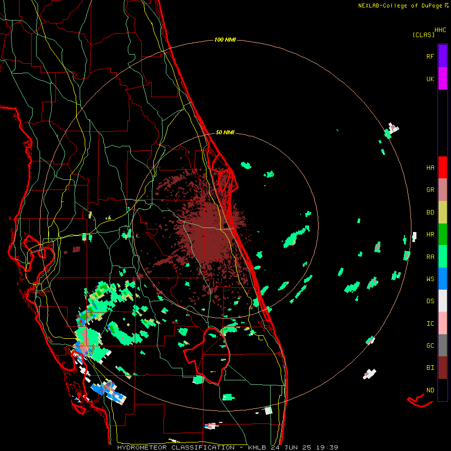The height and width of the screenshot is (451, 451).
Task: Pick the HR dark green legend swatch
Action: [442, 235]
